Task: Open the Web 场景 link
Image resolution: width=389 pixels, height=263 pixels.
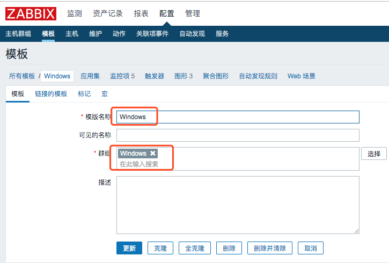Action: [302, 76]
